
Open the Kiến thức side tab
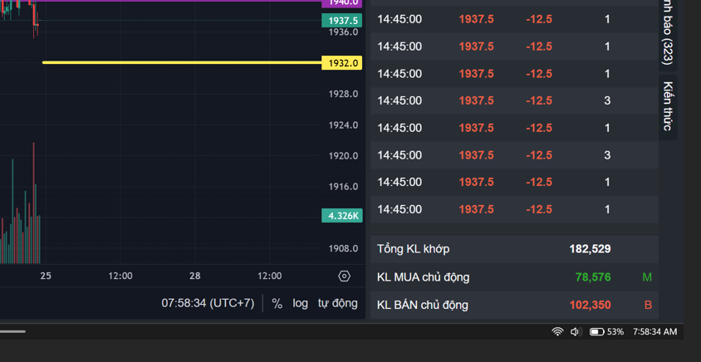(668, 106)
